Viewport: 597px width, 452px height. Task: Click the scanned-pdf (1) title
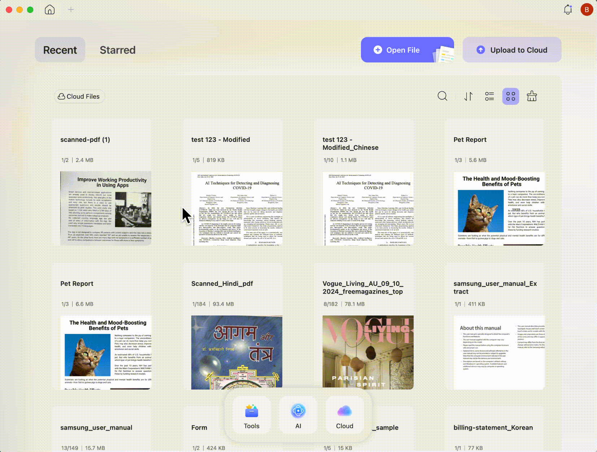[85, 140]
